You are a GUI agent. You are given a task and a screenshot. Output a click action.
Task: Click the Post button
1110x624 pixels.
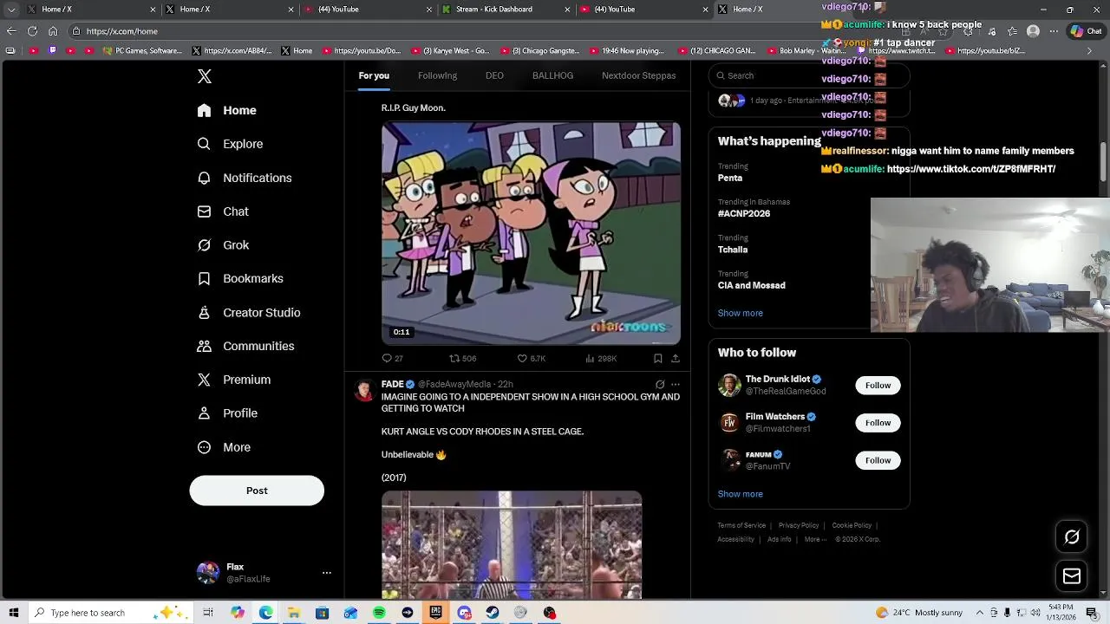(x=257, y=491)
